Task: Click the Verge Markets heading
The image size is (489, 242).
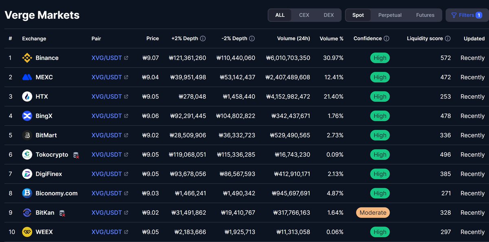Action: (42, 15)
